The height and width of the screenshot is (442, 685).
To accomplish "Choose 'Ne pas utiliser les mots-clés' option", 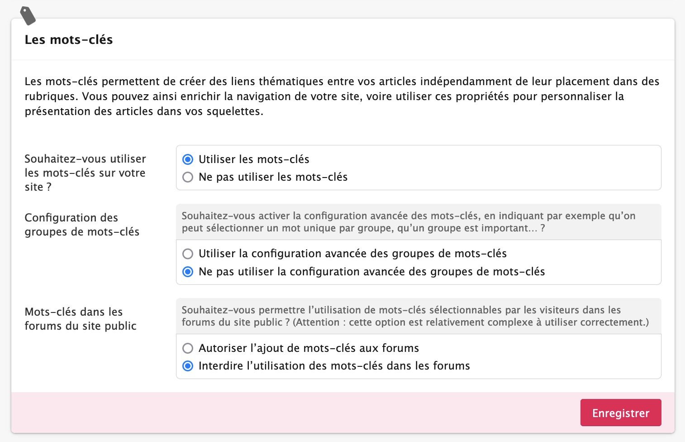I will pos(188,177).
